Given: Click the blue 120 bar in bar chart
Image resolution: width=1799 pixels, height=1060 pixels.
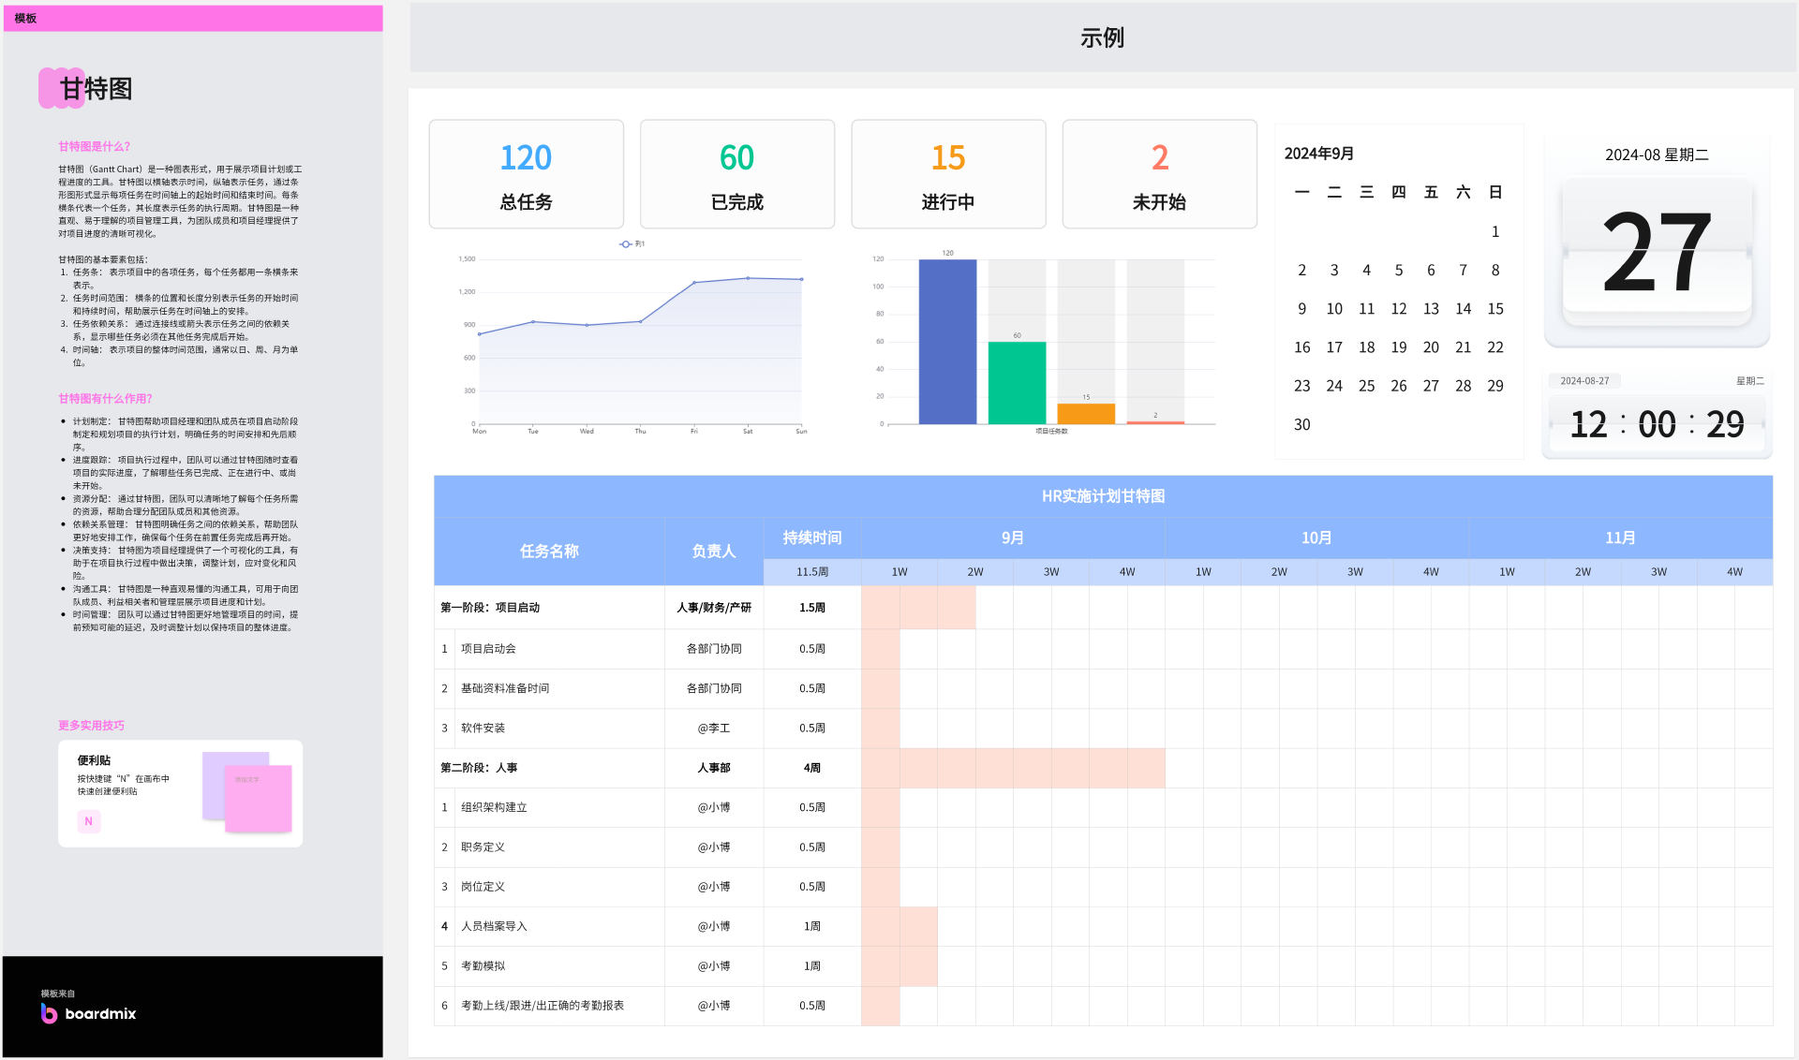Looking at the screenshot, I should [x=946, y=342].
